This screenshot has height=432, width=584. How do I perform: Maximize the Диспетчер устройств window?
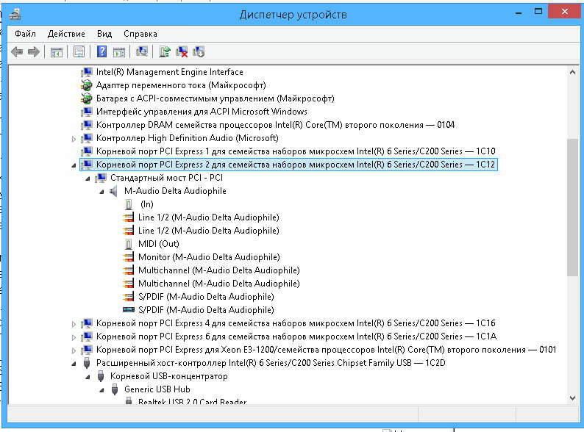538,12
